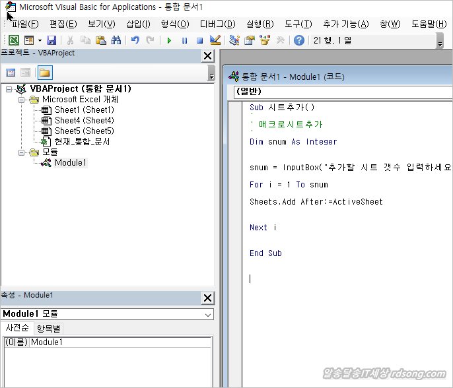This screenshot has height=388, width=453.
Task: Click the Find binoculars icon
Action: point(116,40)
